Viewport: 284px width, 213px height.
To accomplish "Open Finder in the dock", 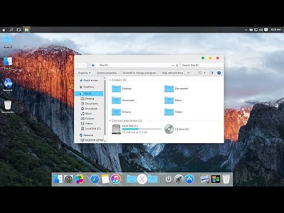I will [58, 179].
